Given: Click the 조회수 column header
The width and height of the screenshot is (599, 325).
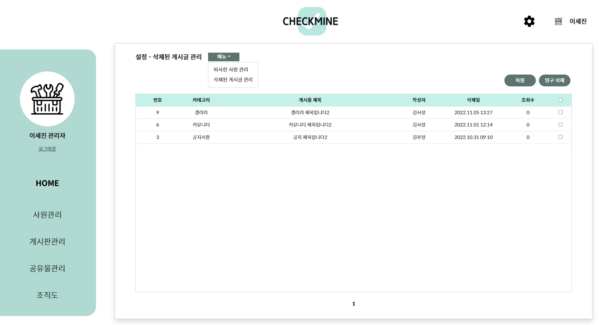Looking at the screenshot, I should [x=528, y=100].
